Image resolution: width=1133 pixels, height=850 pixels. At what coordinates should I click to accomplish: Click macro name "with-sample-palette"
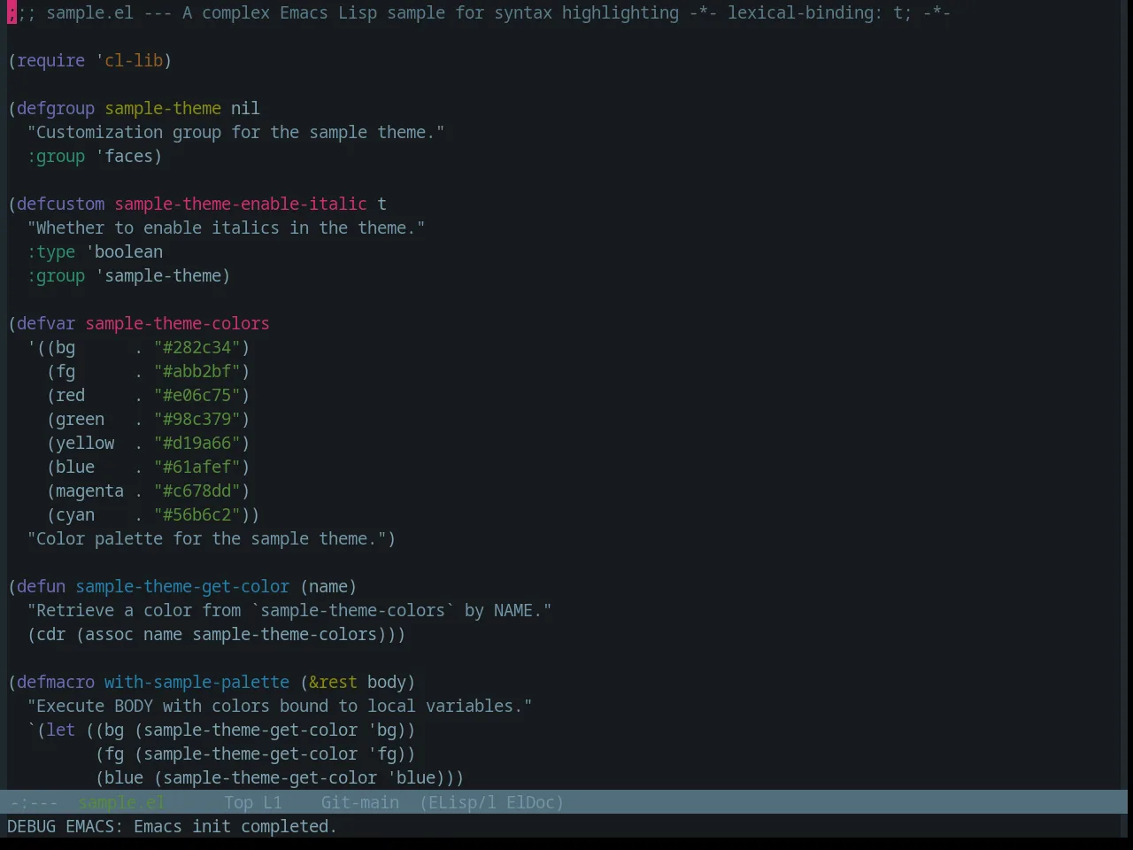coord(197,682)
